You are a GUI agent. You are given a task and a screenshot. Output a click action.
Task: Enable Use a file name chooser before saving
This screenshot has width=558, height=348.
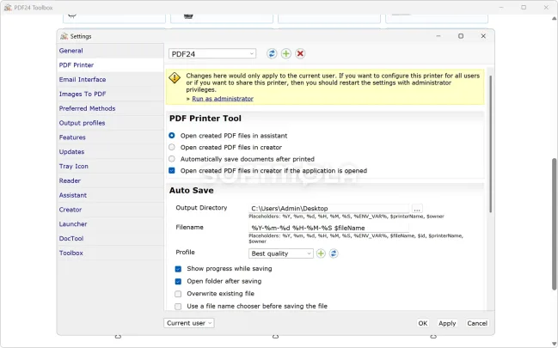[178, 307]
